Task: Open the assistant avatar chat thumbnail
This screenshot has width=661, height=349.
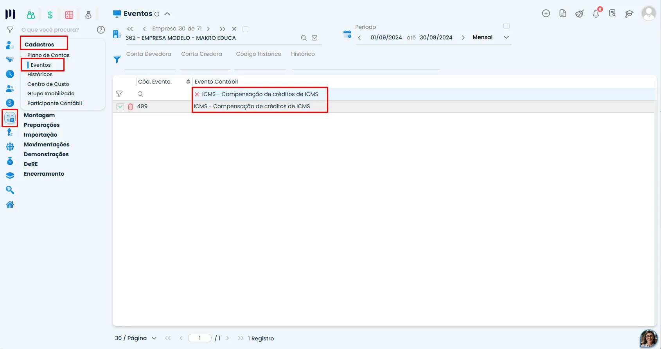Action: pos(648,339)
